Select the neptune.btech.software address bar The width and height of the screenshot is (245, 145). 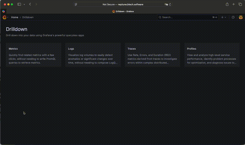pos(123,4)
